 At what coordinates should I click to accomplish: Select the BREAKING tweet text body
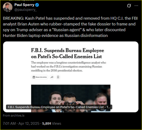(x=70, y=27)
